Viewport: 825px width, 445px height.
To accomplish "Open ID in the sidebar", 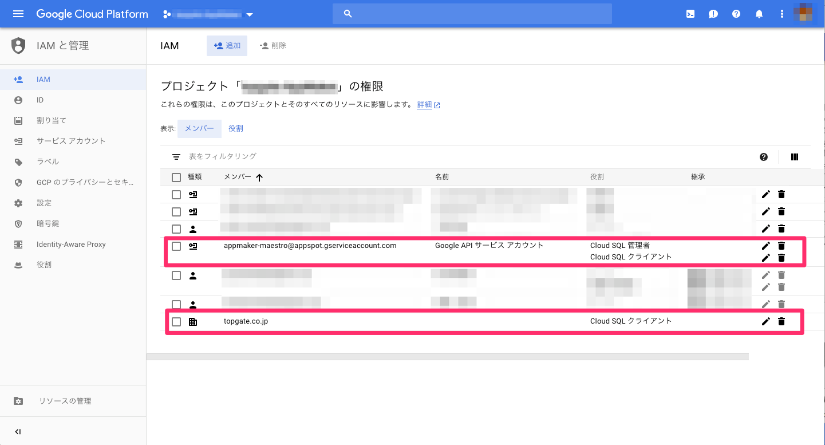I will (73, 100).
